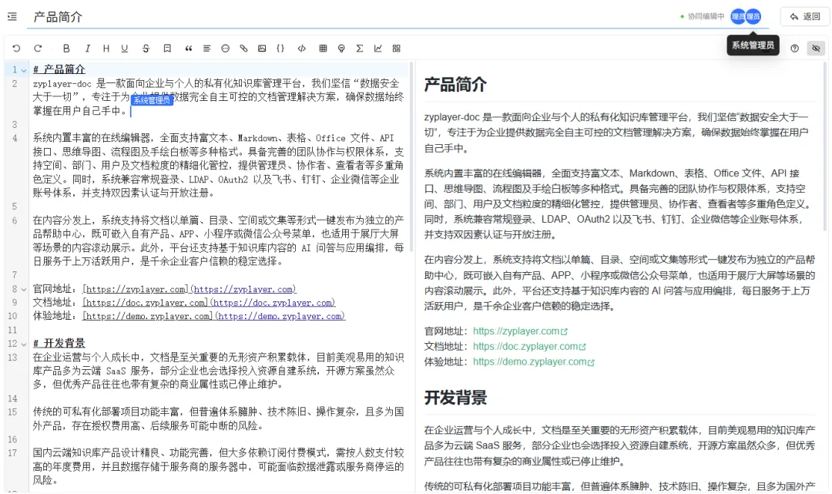832x494 pixels.
Task: Redo the last undone edit
Action: pyautogui.click(x=38, y=49)
